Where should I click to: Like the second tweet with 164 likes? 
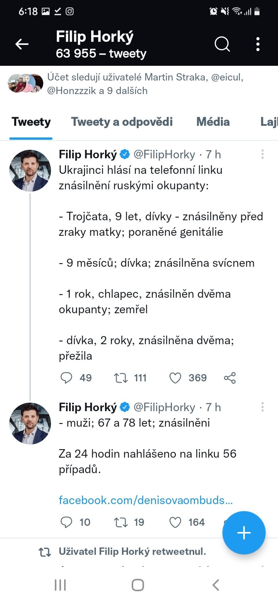click(x=175, y=522)
